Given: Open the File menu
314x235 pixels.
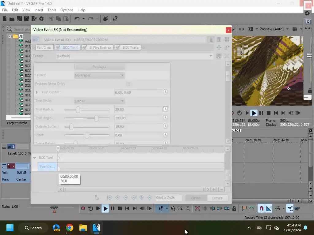Looking at the screenshot, I should (x=5, y=10).
